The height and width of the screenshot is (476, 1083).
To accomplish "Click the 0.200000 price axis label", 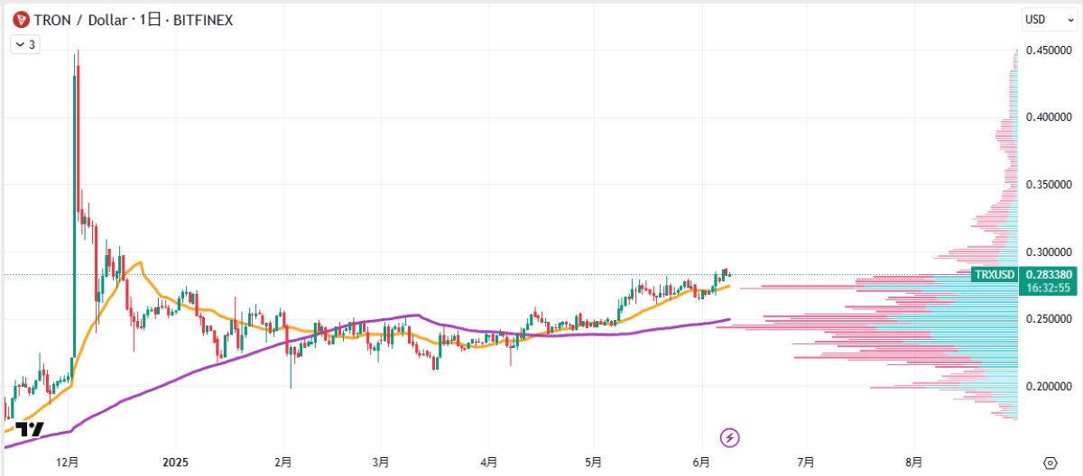I will (1049, 387).
